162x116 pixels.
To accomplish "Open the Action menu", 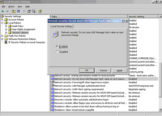I will pos(11,6).
